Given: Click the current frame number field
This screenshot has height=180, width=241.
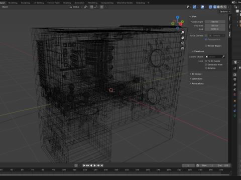Looking at the screenshot, I should 188,165.
